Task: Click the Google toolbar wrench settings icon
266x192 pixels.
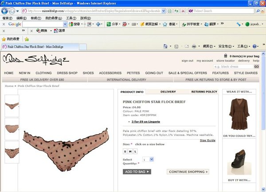Action: (239, 24)
